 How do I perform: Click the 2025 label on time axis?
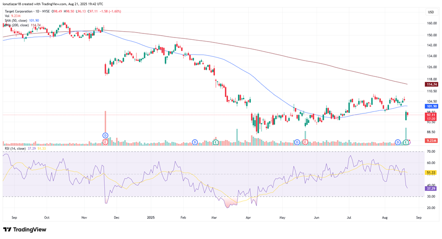(x=151, y=217)
